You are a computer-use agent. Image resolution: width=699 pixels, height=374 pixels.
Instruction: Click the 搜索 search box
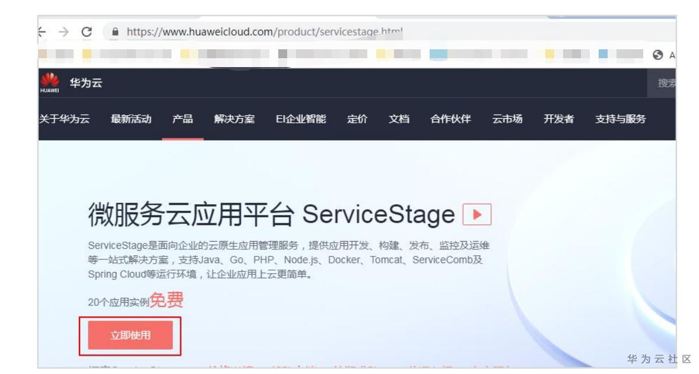pos(662,83)
